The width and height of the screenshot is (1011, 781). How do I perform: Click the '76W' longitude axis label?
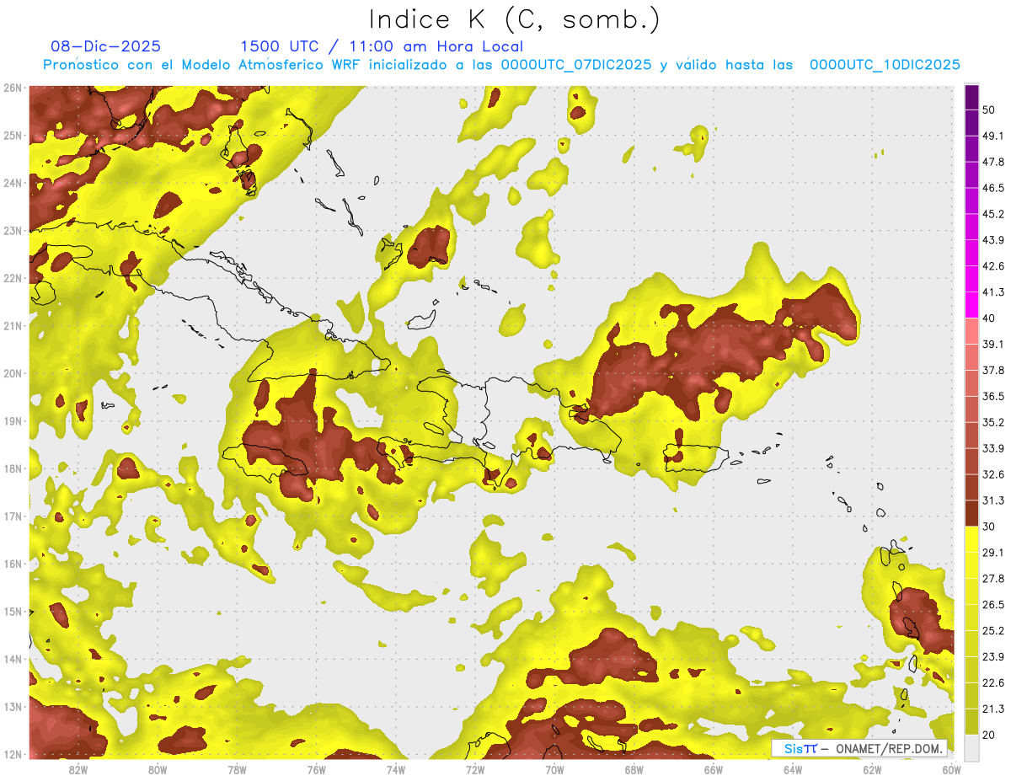coord(316,770)
